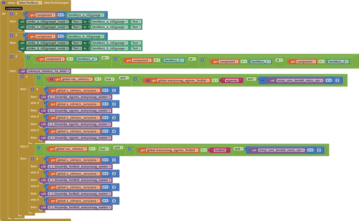Click the gear on the a_celmezo_sorszama else-if ladder
This screenshot has height=221, width=359.
(x=32, y=89)
